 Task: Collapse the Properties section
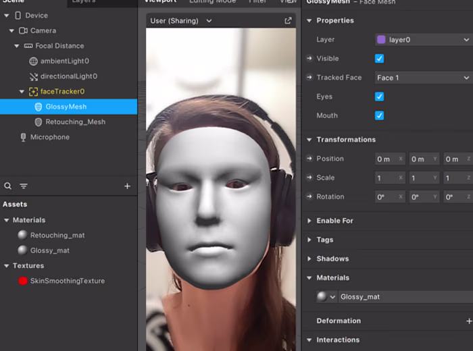click(309, 20)
